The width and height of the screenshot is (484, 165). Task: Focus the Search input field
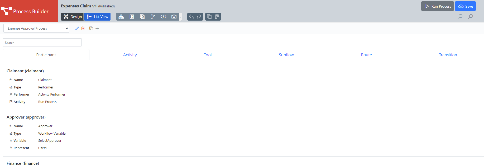(x=42, y=43)
